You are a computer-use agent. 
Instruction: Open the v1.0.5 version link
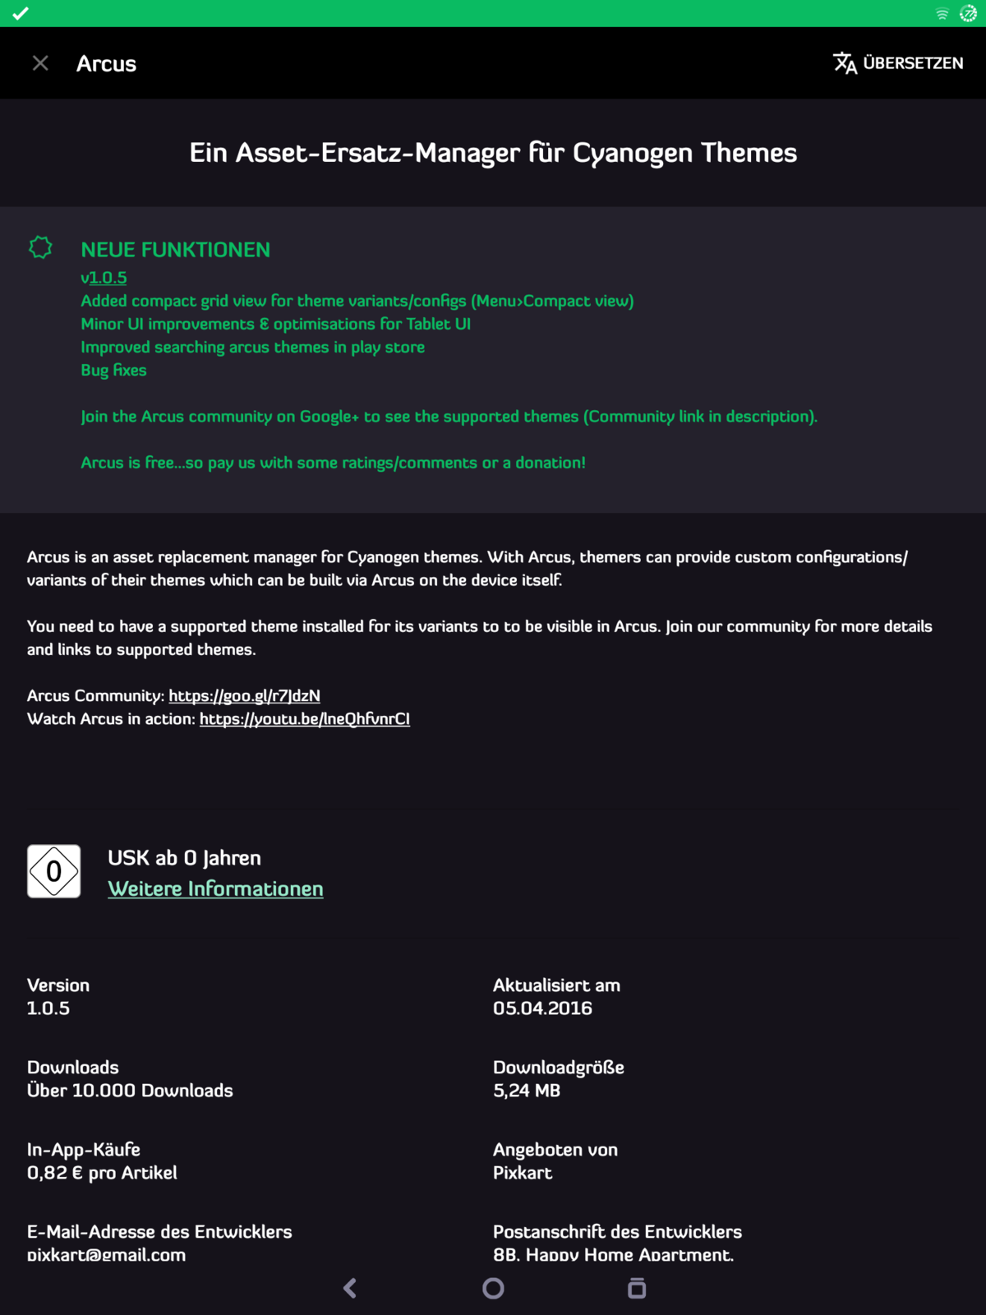(104, 278)
